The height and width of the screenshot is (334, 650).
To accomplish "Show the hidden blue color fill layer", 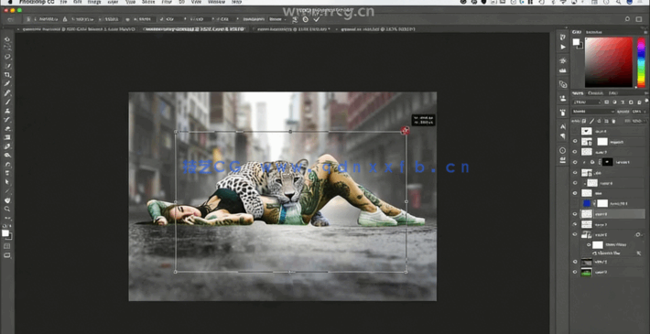I will pyautogui.click(x=575, y=203).
